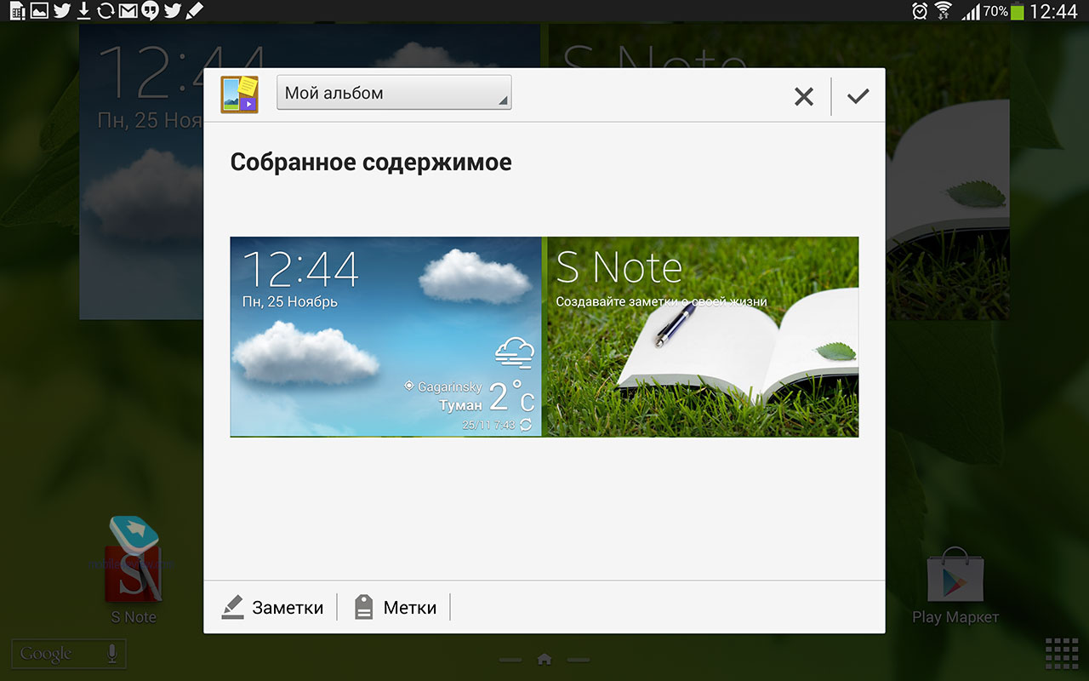Tap the left page indicator dash
This screenshot has width=1089, height=681.
click(x=510, y=660)
